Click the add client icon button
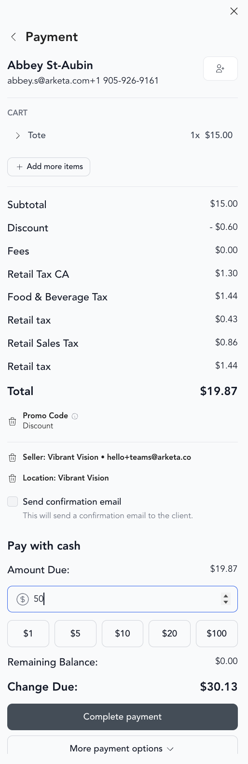The width and height of the screenshot is (248, 764). [x=220, y=69]
